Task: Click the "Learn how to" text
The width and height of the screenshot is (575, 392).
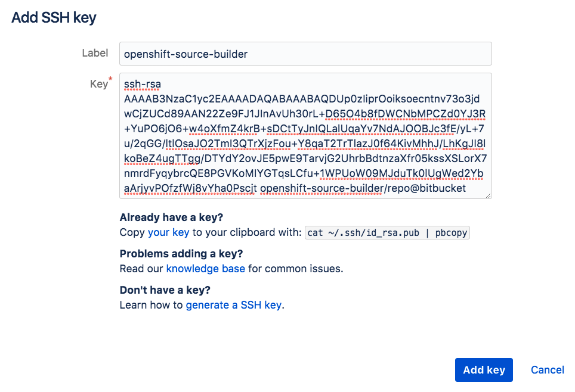Action: coord(152,305)
